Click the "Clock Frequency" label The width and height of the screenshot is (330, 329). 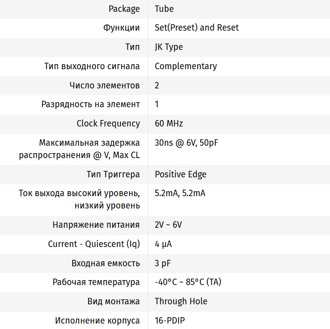pyautogui.click(x=108, y=123)
